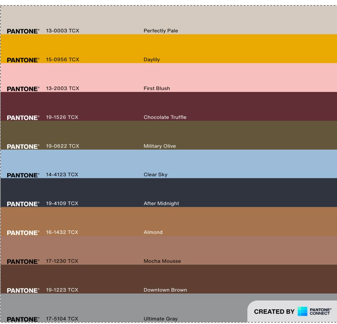337x324 pixels.
Task: Click the Pantone Connect blue square logo
Action: 302,311
